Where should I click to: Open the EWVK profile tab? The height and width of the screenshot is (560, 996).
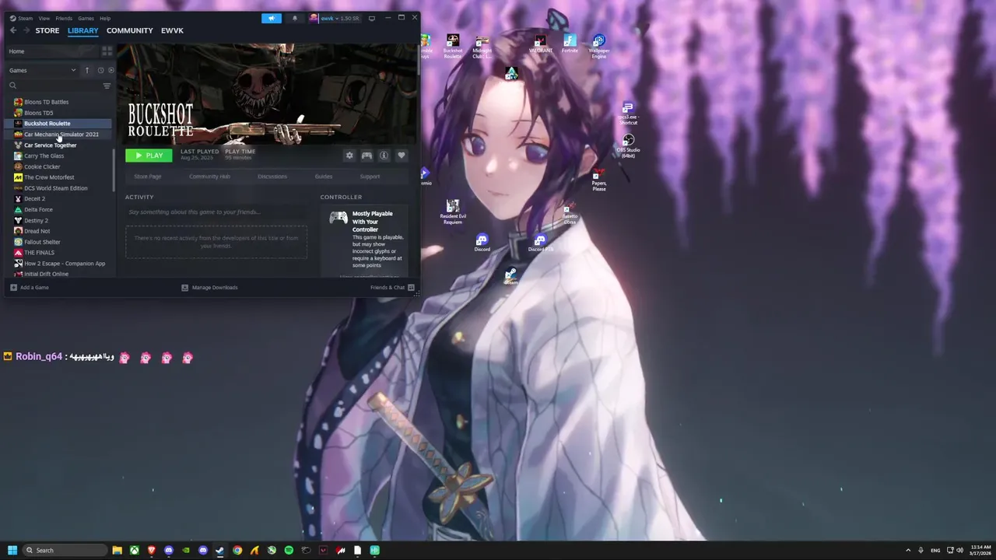[172, 30]
